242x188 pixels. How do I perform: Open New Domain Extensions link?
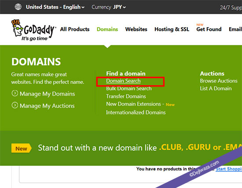coord(133,104)
